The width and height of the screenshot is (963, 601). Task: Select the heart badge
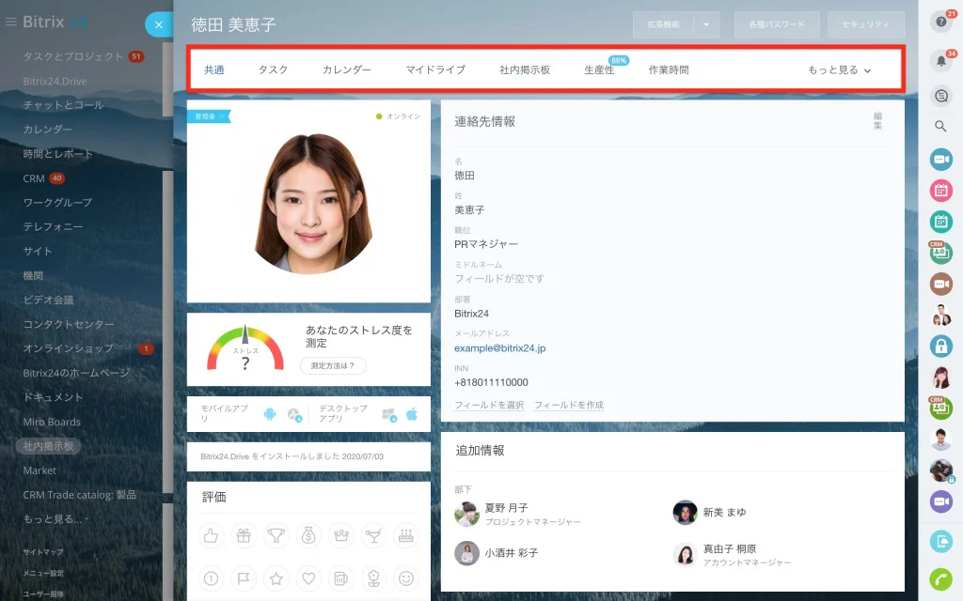tap(308, 578)
